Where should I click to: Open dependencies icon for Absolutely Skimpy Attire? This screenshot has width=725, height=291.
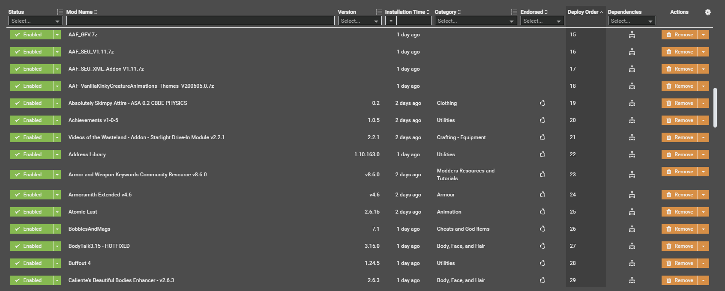click(x=632, y=103)
